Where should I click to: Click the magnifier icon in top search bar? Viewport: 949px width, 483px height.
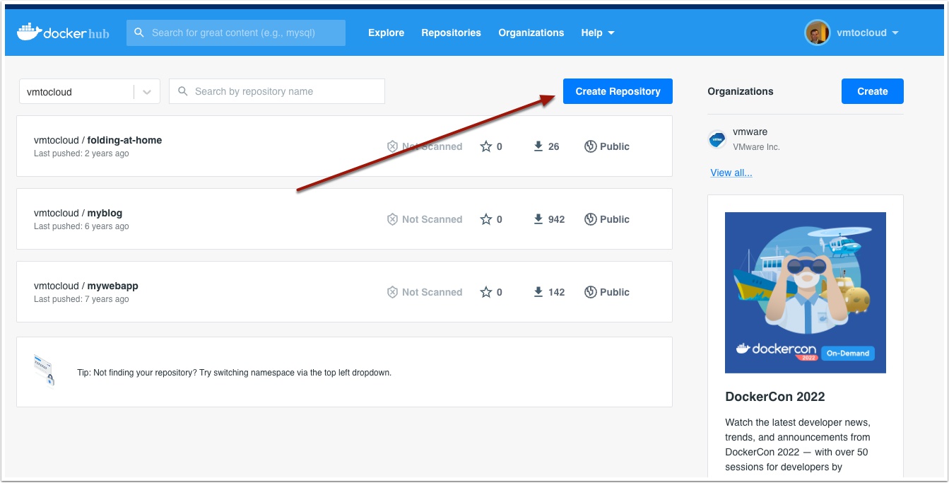tap(139, 33)
